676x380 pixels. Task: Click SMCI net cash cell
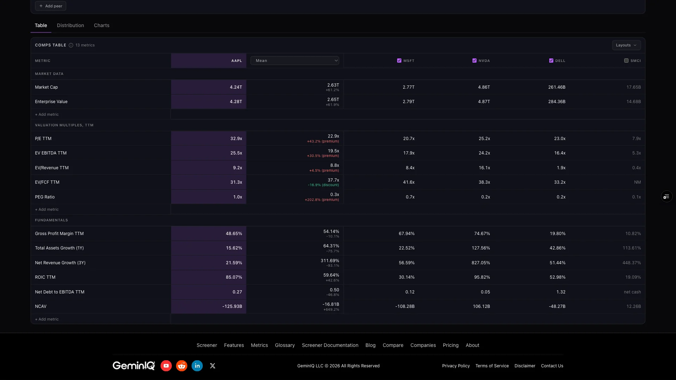632,292
